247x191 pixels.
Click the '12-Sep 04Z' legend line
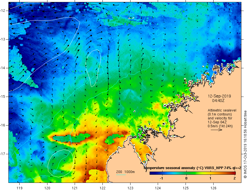tap(217, 122)
